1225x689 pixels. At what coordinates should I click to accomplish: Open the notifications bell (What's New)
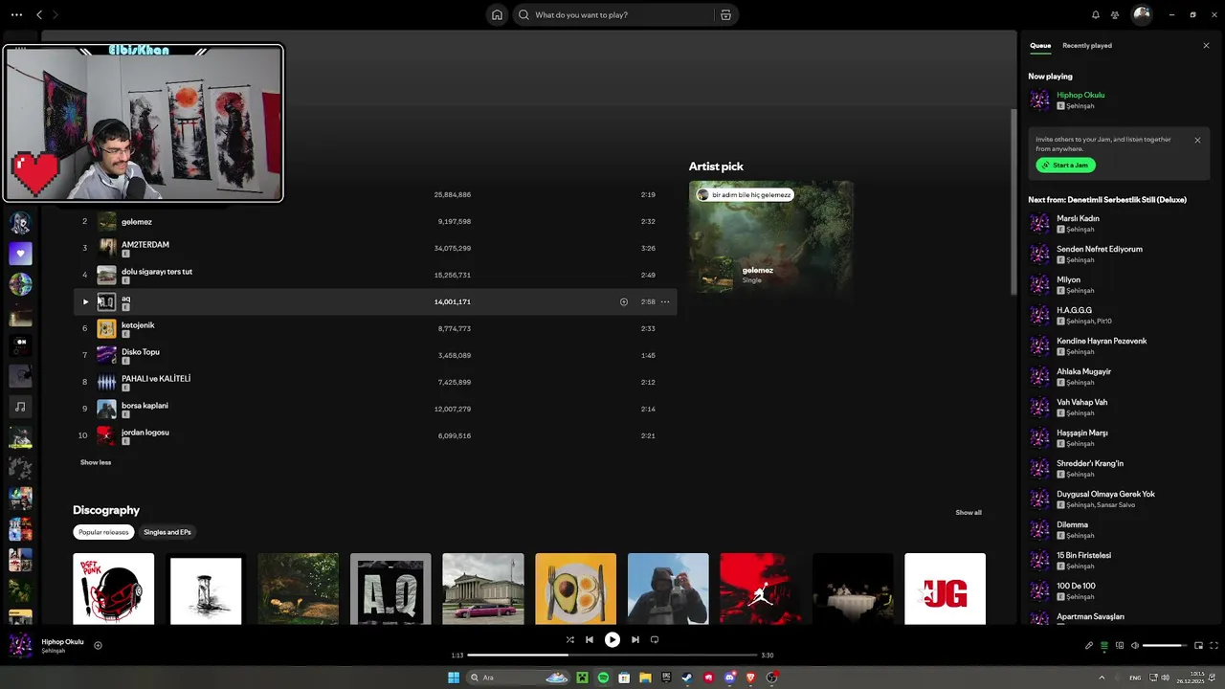tap(1095, 14)
